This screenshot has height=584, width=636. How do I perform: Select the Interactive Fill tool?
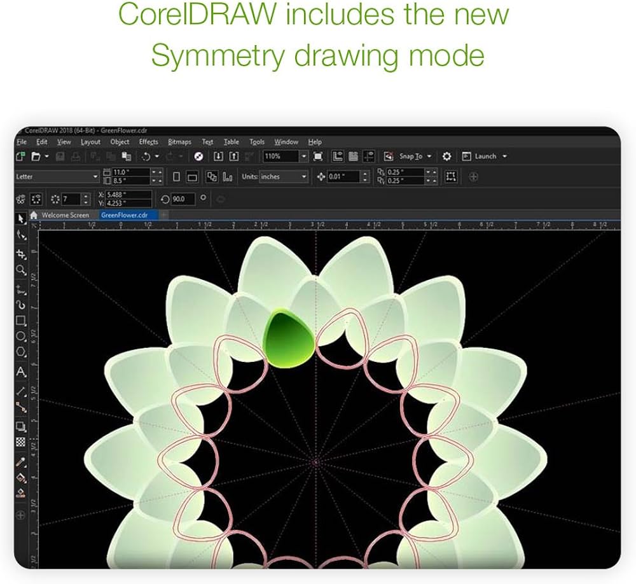(x=21, y=478)
